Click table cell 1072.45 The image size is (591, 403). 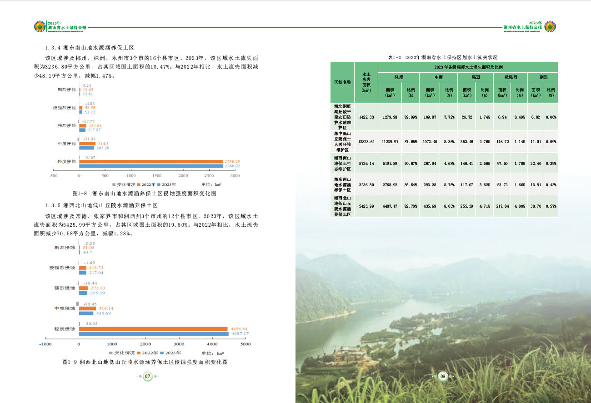[430, 142]
